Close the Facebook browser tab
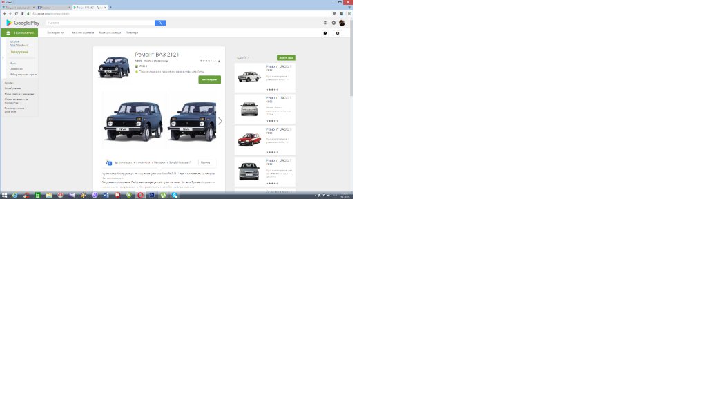The width and height of the screenshot is (707, 398). (x=70, y=7)
